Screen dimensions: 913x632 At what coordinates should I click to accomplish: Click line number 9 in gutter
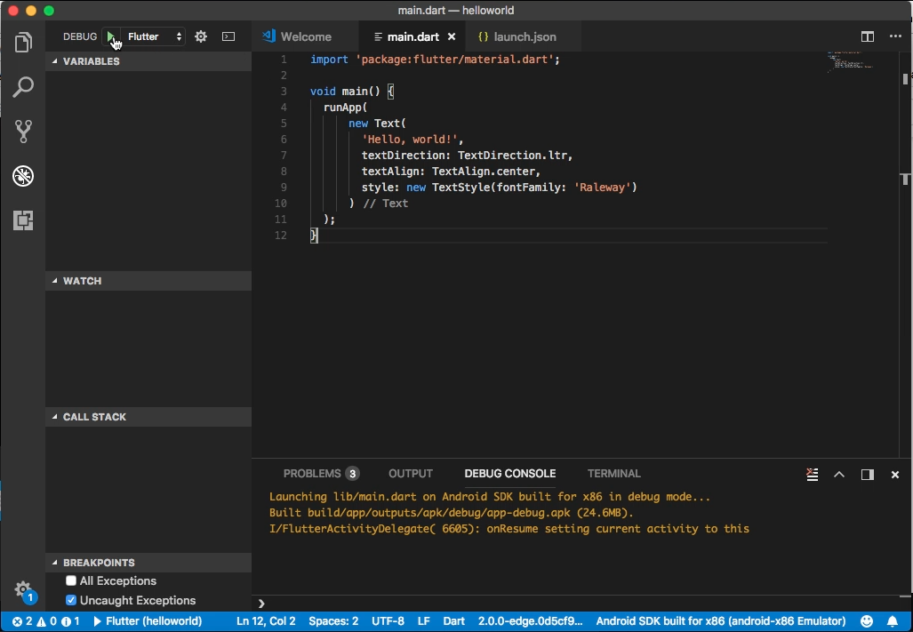284,188
